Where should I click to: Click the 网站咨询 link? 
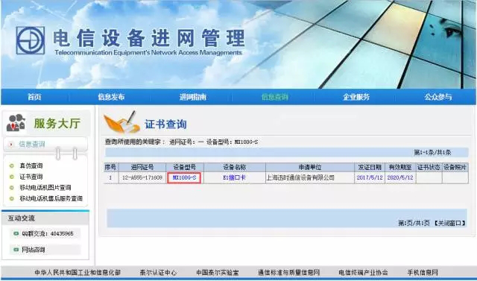pos(33,250)
